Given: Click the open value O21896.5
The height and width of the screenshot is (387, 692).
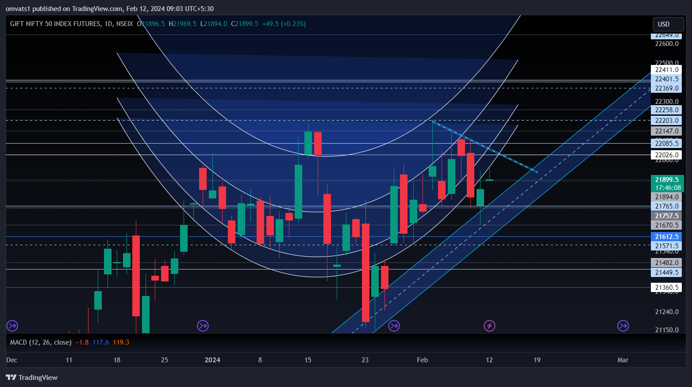Looking at the screenshot, I should 151,24.
